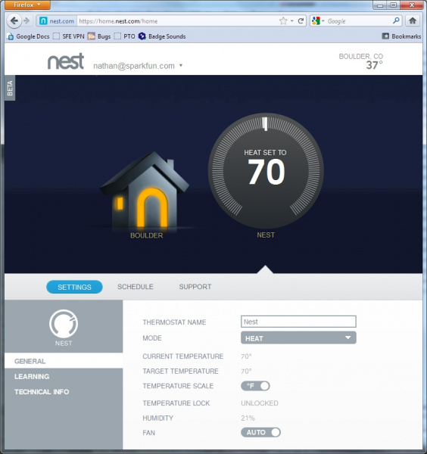Switch to the SUPPORT tab
Screen dimensions: 427x454
(195, 287)
